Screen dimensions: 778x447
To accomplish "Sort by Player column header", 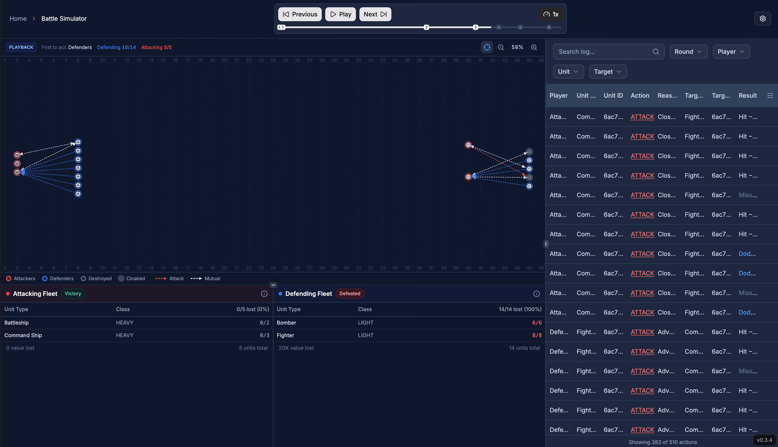I will pyautogui.click(x=558, y=95).
